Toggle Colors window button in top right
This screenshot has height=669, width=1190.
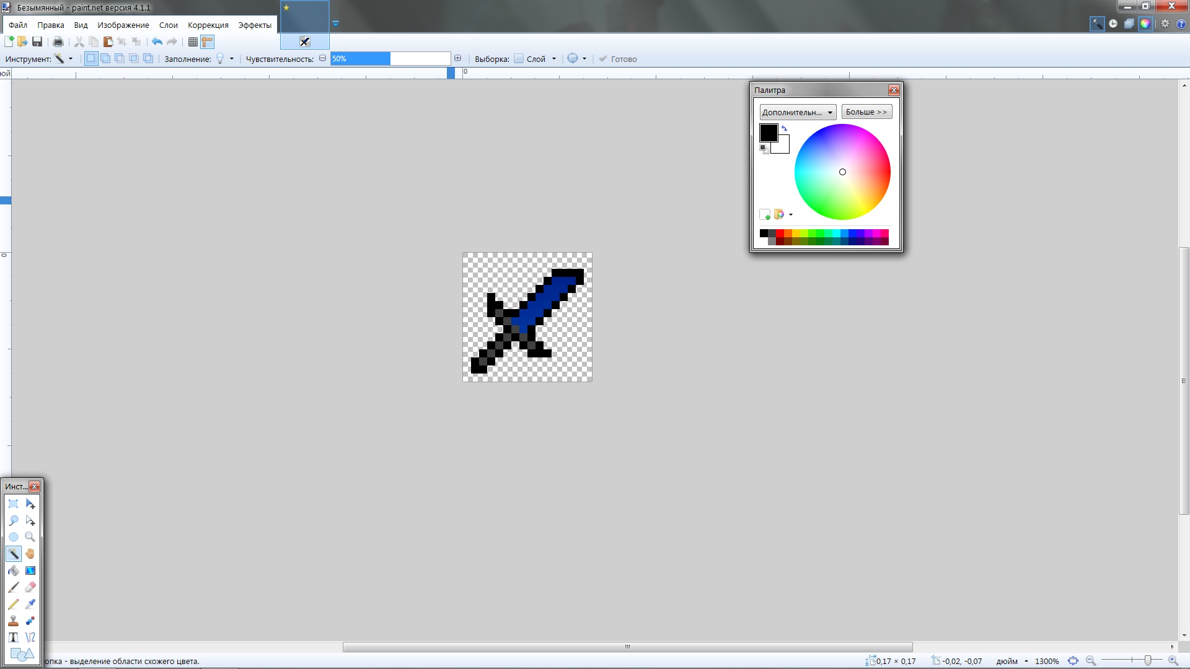click(x=1145, y=24)
